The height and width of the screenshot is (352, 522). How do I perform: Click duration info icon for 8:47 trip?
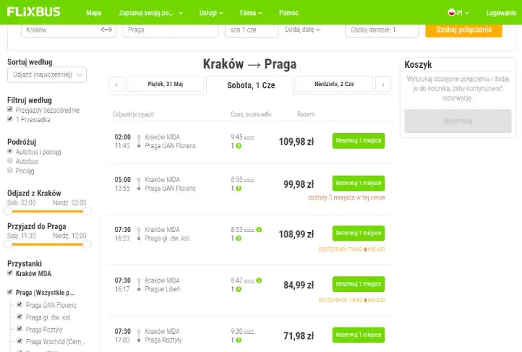pos(259,280)
